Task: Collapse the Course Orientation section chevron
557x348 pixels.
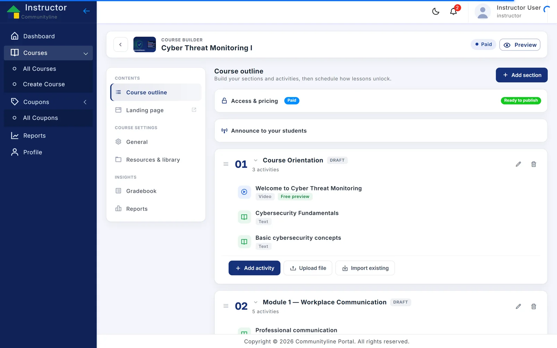Action: click(x=256, y=160)
